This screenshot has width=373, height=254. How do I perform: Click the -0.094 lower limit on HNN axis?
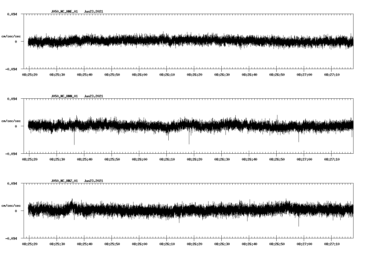click(x=11, y=154)
